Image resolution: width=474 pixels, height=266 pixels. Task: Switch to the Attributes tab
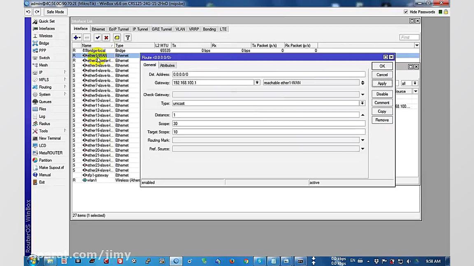(x=167, y=65)
